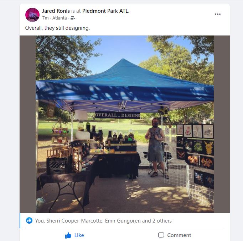Open the blue tent photo in viewer
This screenshot has width=243, height=241.
click(x=125, y=124)
